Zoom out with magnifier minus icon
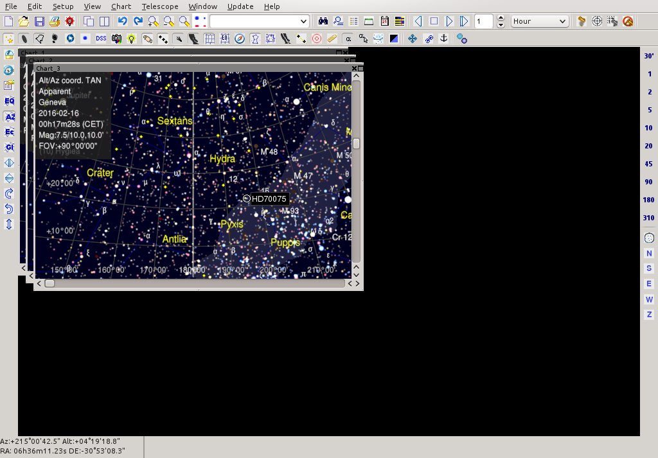The width and height of the screenshot is (658, 458). pyautogui.click(x=169, y=21)
